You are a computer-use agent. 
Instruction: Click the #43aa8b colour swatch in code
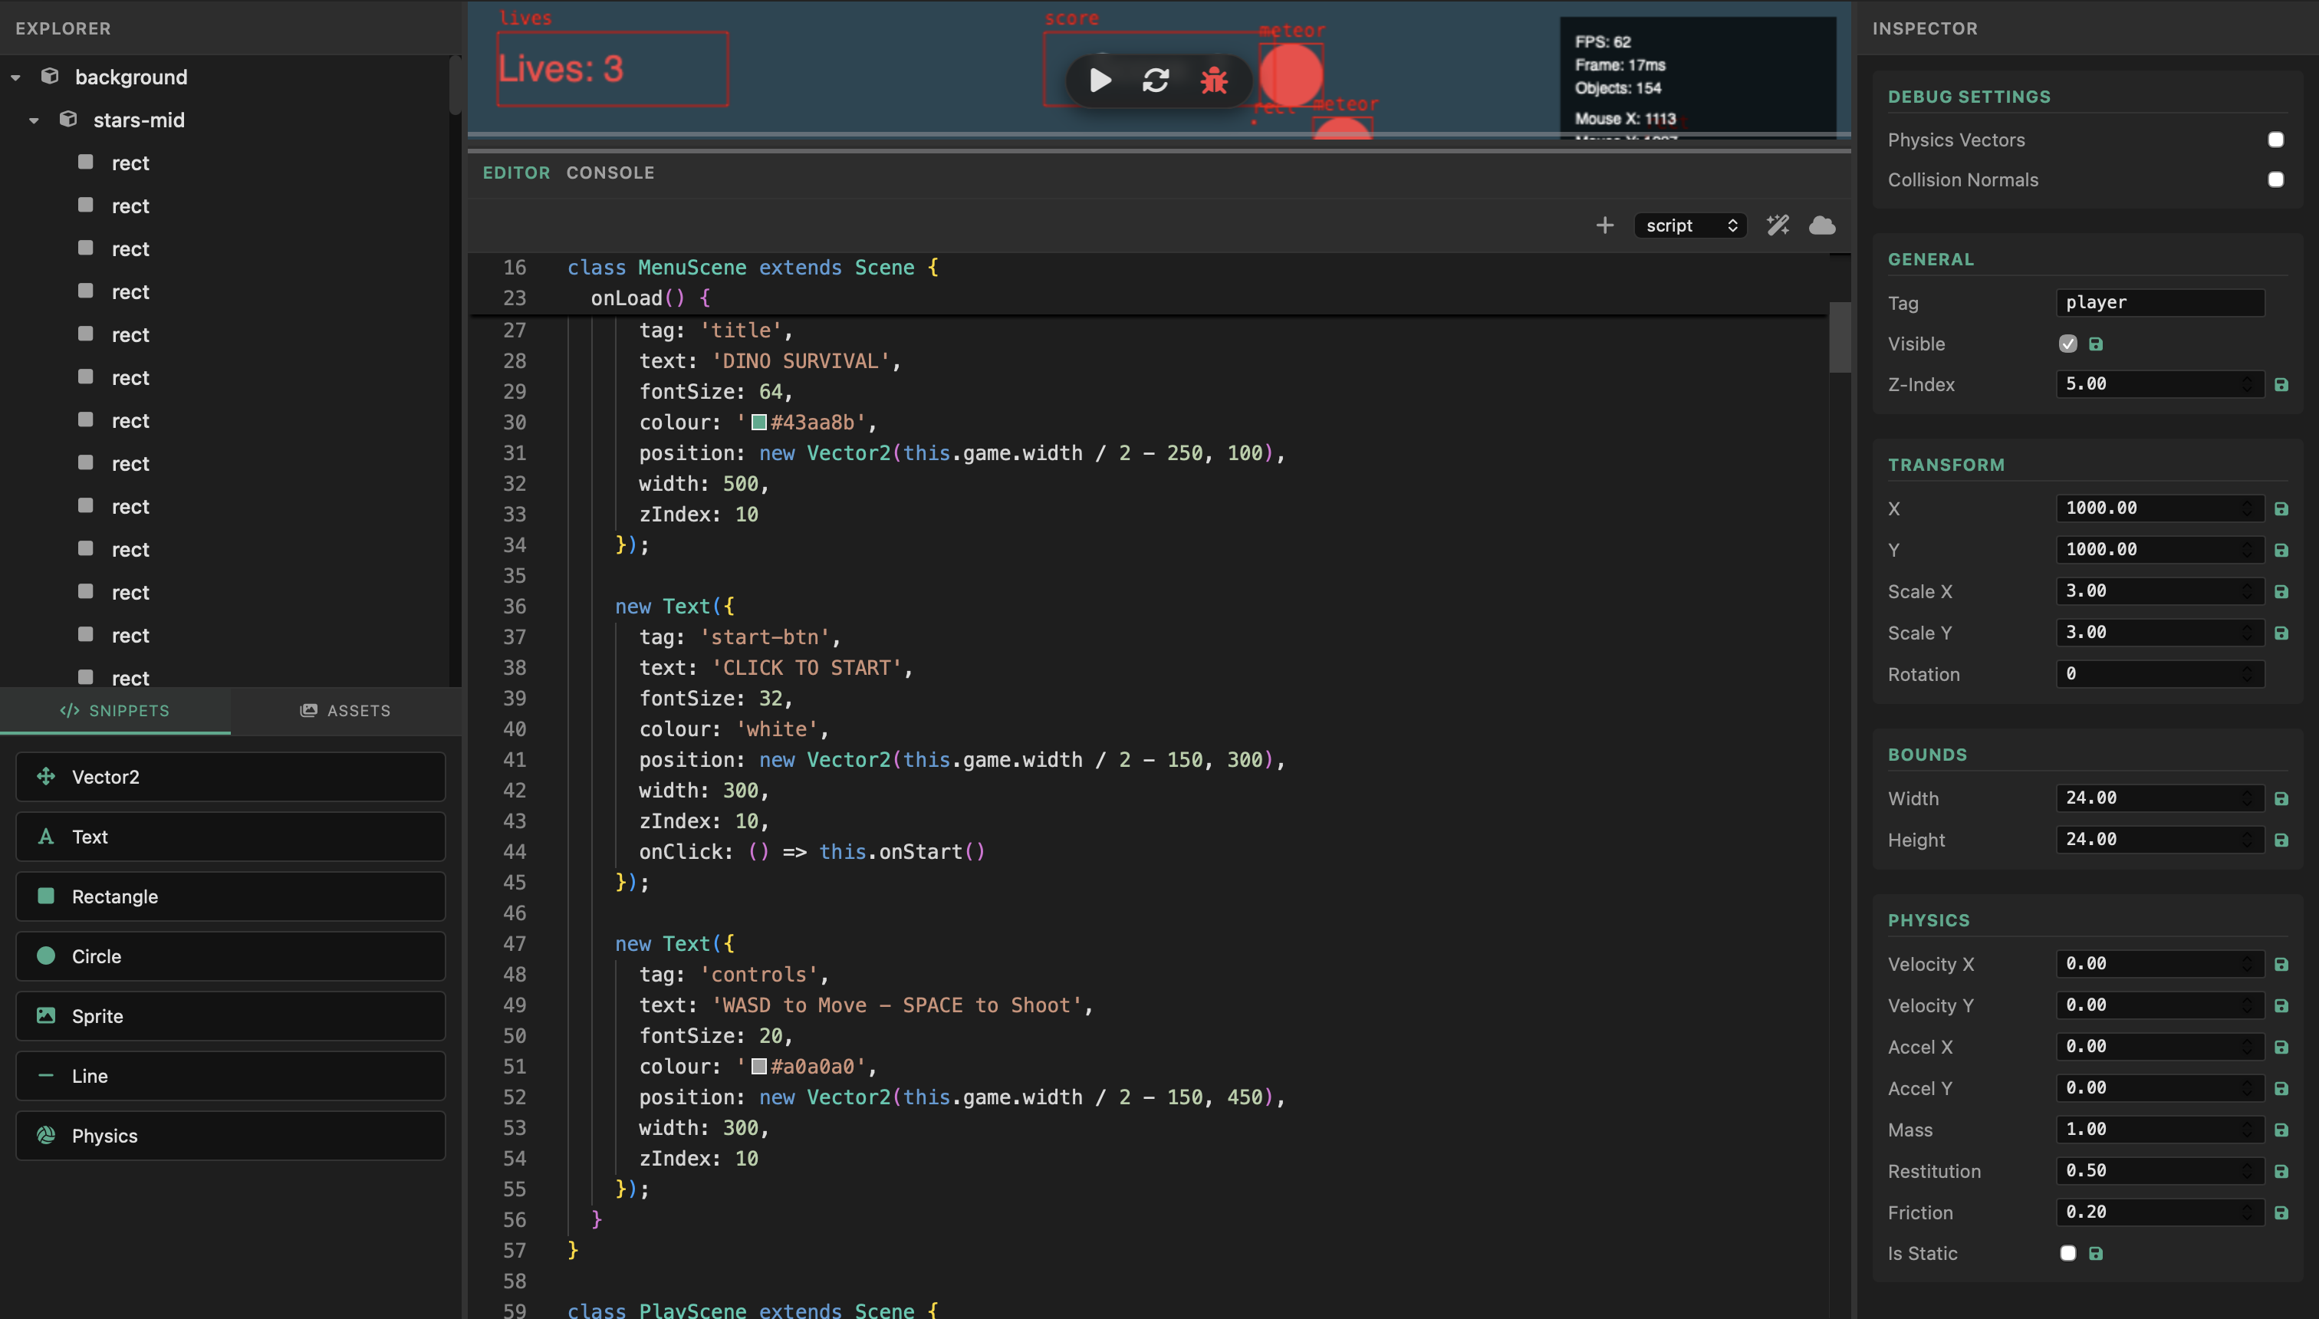(x=759, y=422)
